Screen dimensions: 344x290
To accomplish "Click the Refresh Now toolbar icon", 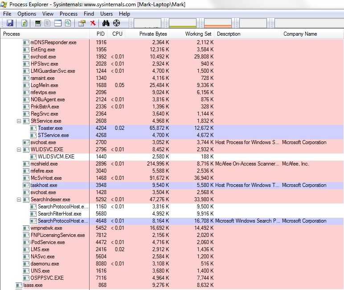I will click(25, 23).
